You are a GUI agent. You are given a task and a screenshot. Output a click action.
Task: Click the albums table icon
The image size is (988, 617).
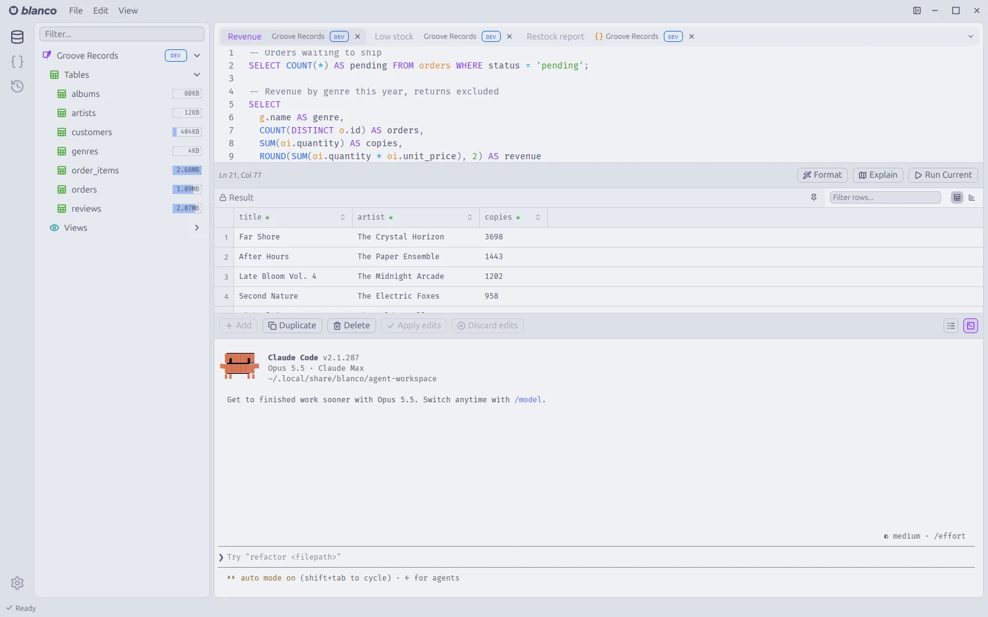[x=62, y=94]
